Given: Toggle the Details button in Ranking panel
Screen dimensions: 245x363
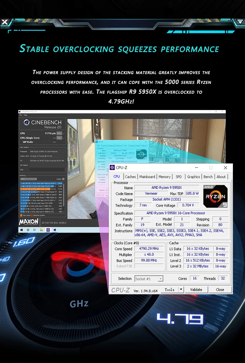Looking at the screenshot, I should pos(63,179).
